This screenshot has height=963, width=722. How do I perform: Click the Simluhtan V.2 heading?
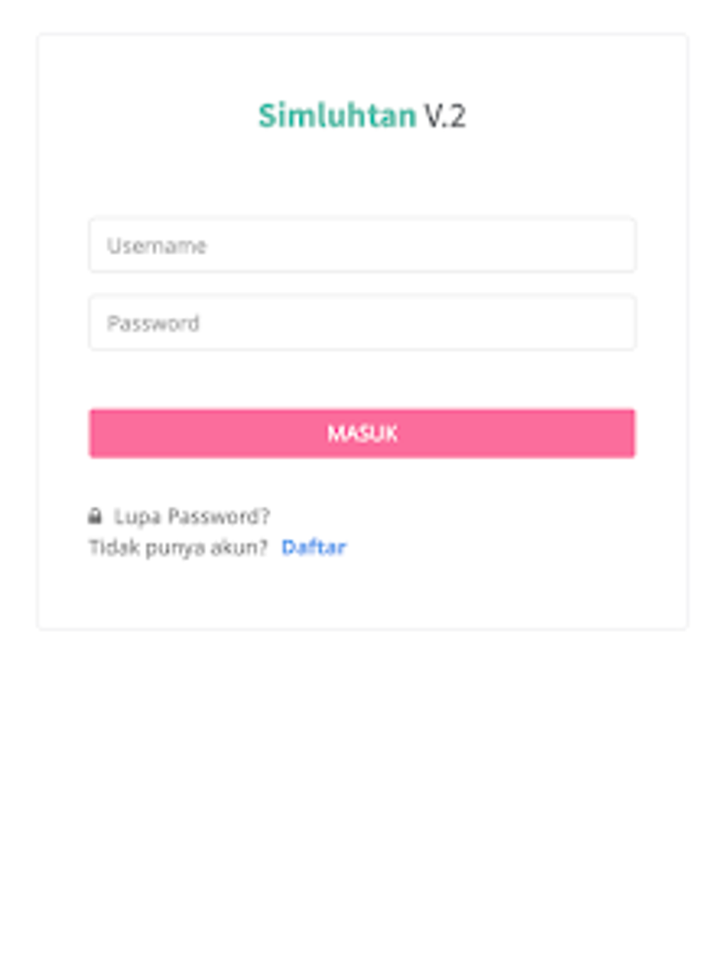[362, 115]
